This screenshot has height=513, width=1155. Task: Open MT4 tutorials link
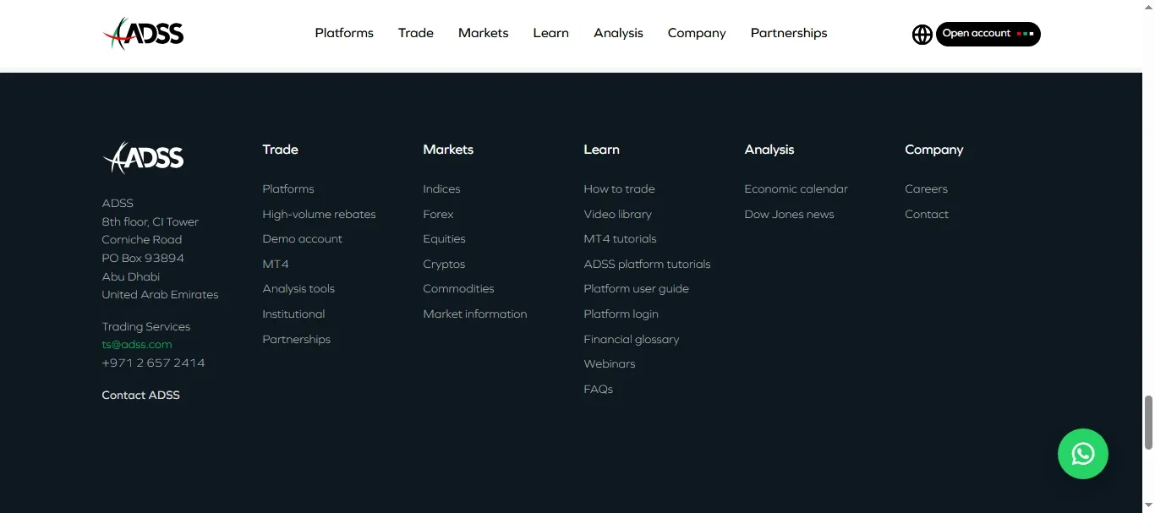pos(620,239)
